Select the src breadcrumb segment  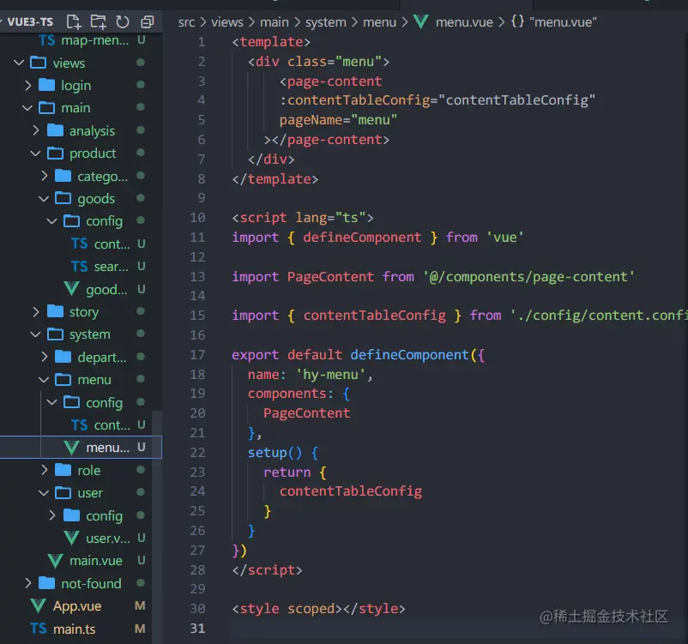pos(186,22)
